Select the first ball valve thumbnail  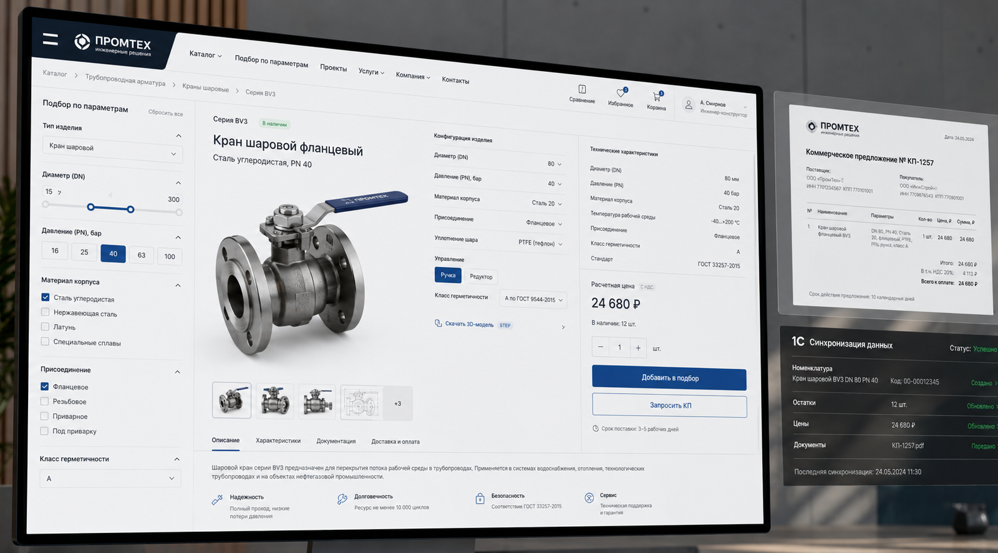232,400
